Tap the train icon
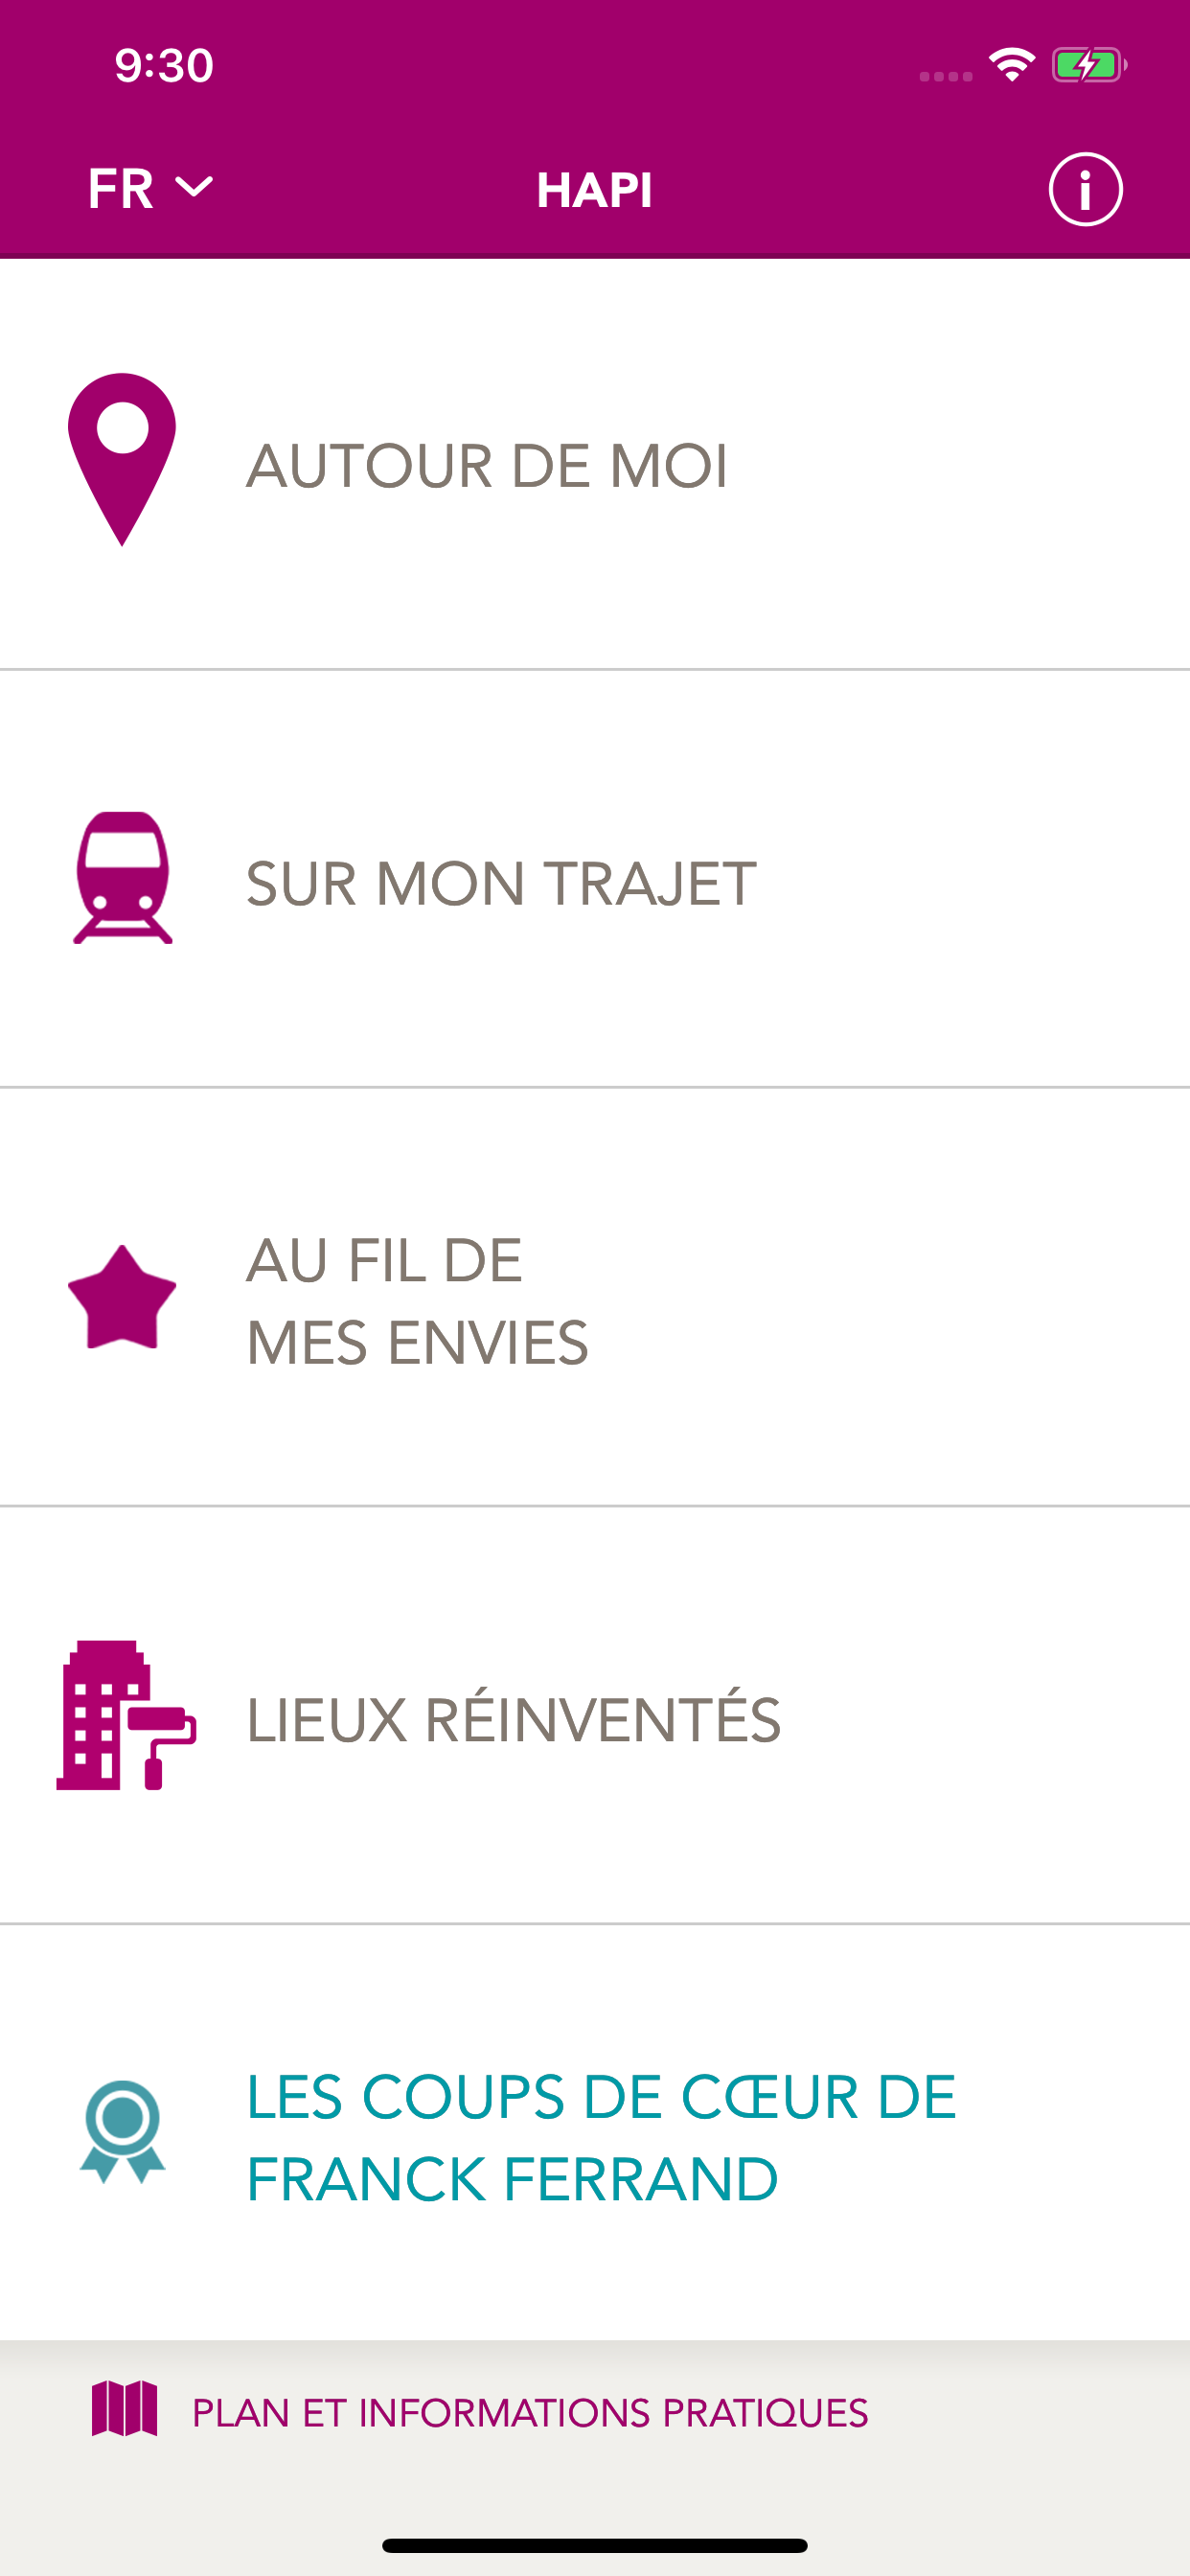Screen dimensions: 1190x2576 [123, 877]
